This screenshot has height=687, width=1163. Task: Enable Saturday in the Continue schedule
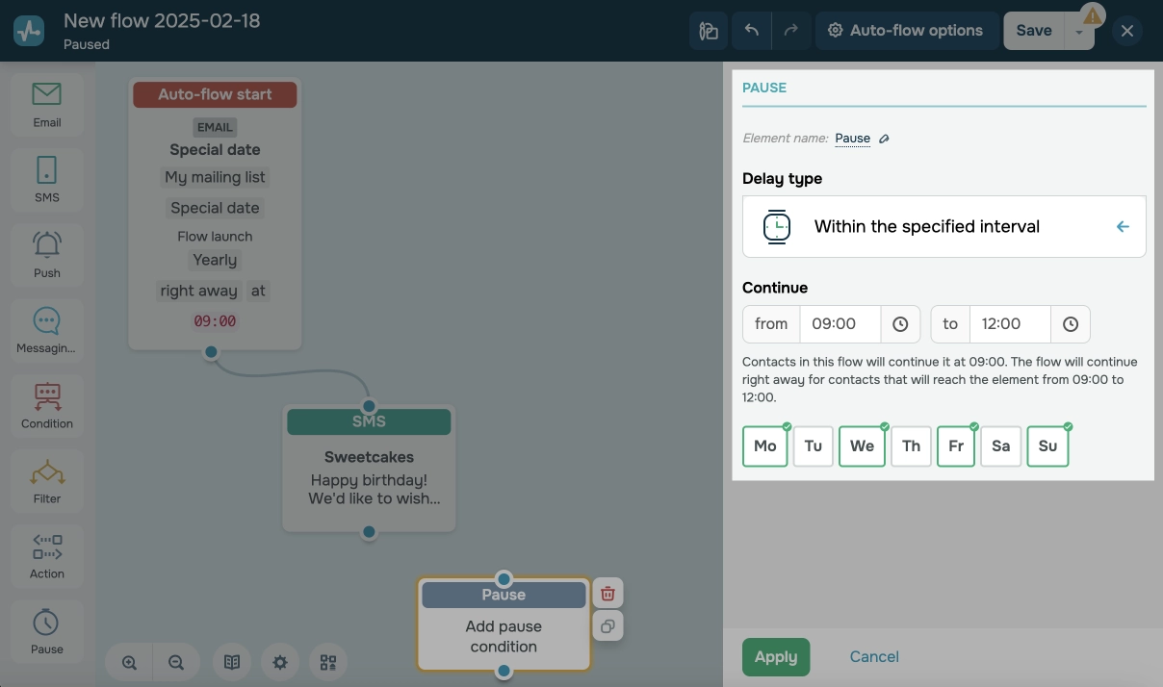coord(1000,445)
